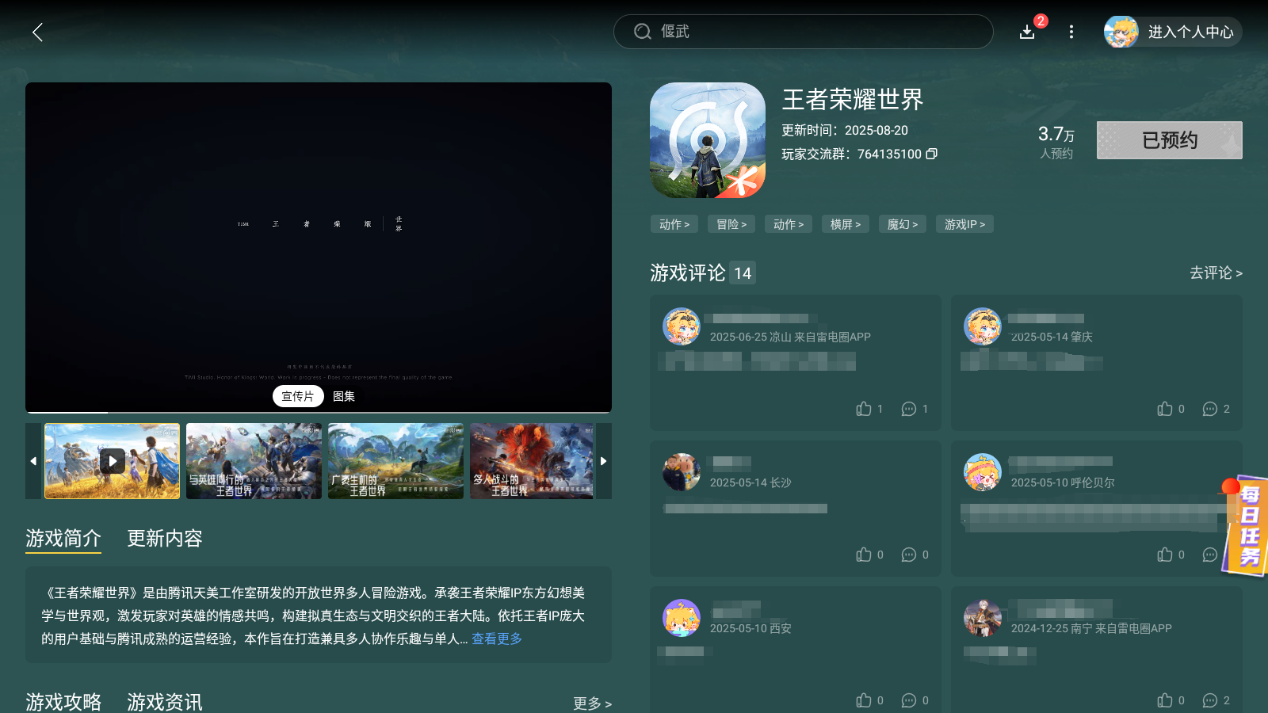Select the 与英雄同行的王者世界 thumbnail
1268x713 pixels.
254,461
